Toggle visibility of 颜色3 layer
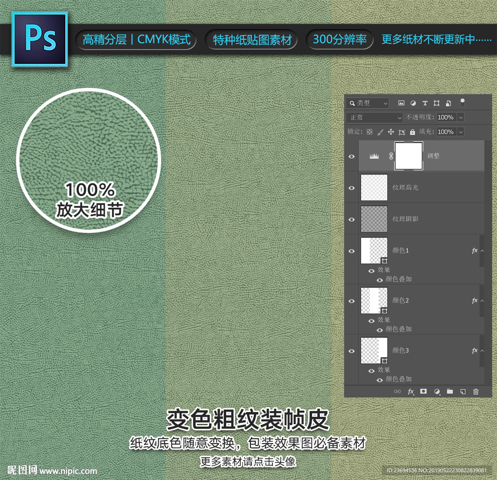The width and height of the screenshot is (497, 480). [x=351, y=351]
